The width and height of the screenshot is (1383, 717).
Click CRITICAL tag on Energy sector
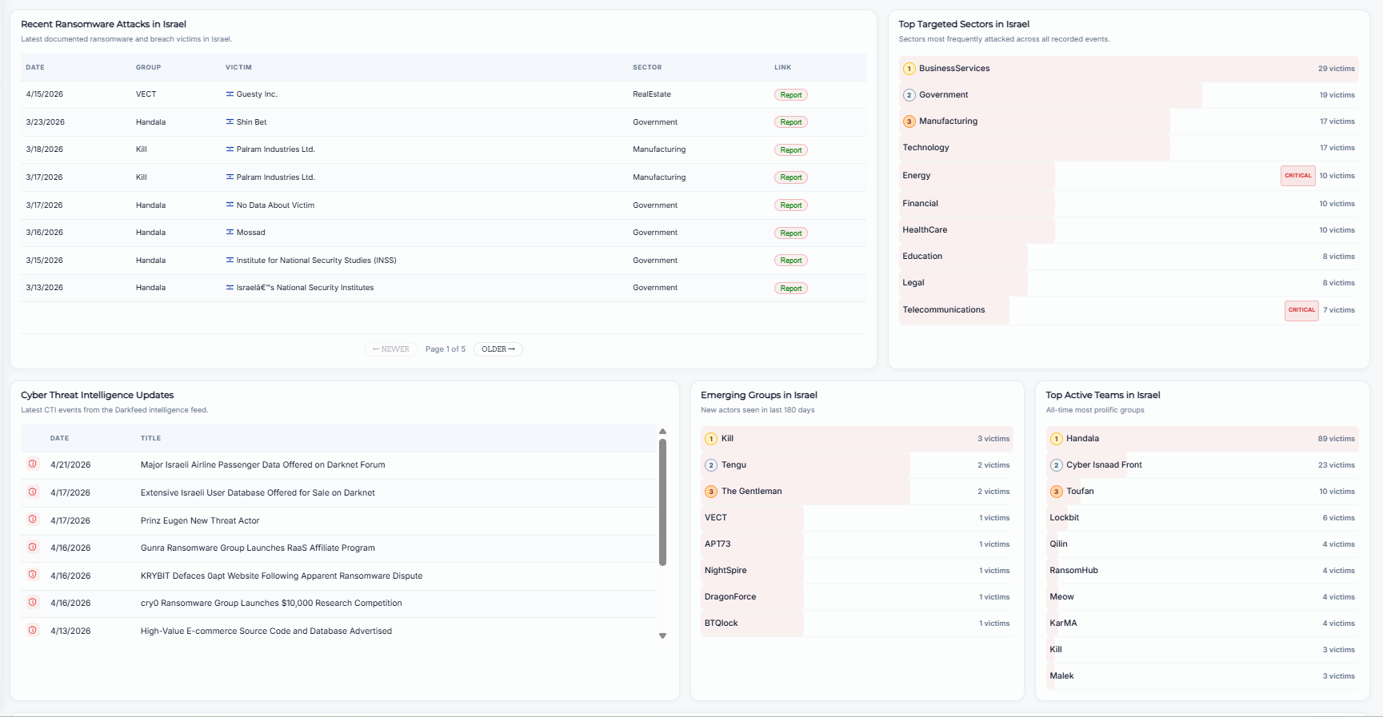[1297, 176]
